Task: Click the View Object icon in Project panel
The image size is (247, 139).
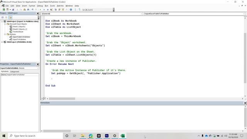Action: (x=6, y=17)
